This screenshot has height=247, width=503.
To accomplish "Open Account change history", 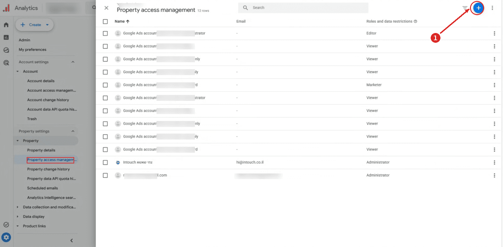I will [x=48, y=100].
